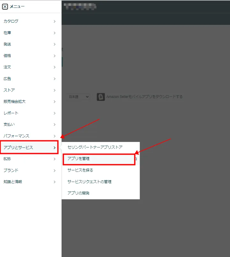The width and height of the screenshot is (230, 257).
Task: Open the 価格 menu item
Action: [31, 56]
